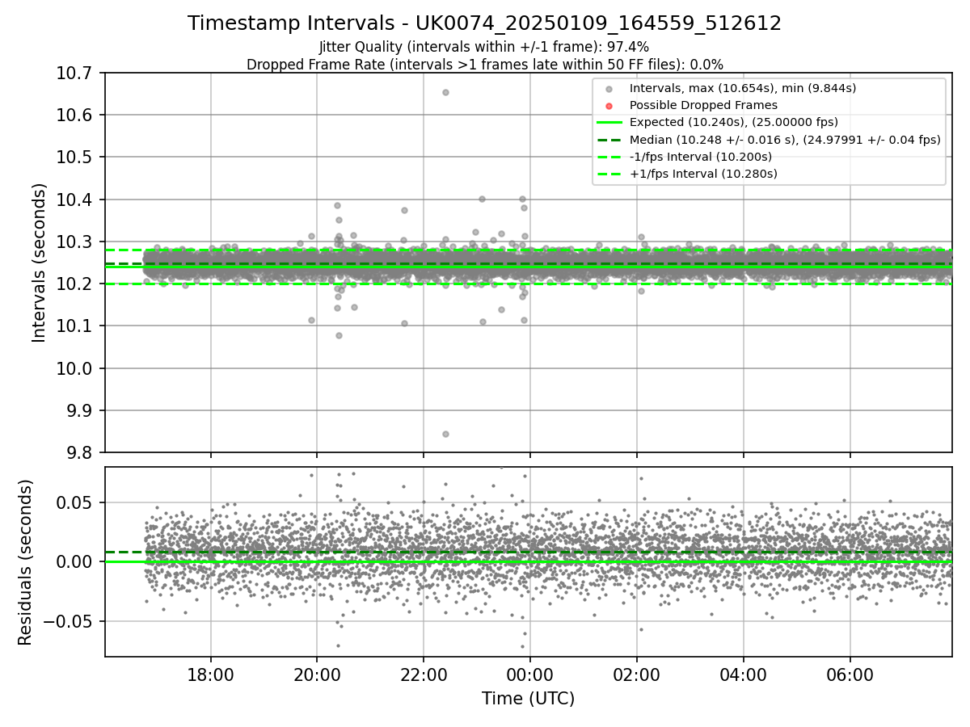Click the legend entry starting 'Median (10.248'
This screenshot has width=970, height=727.
(784, 139)
